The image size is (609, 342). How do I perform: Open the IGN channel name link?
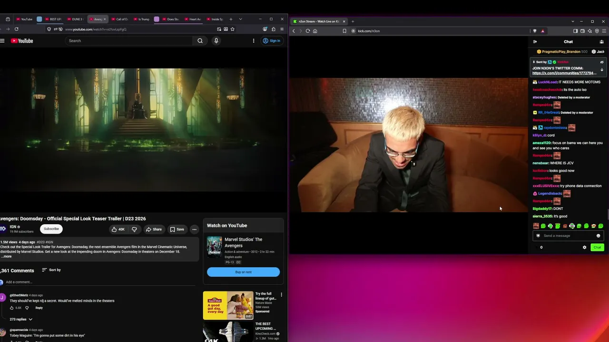pos(13,227)
